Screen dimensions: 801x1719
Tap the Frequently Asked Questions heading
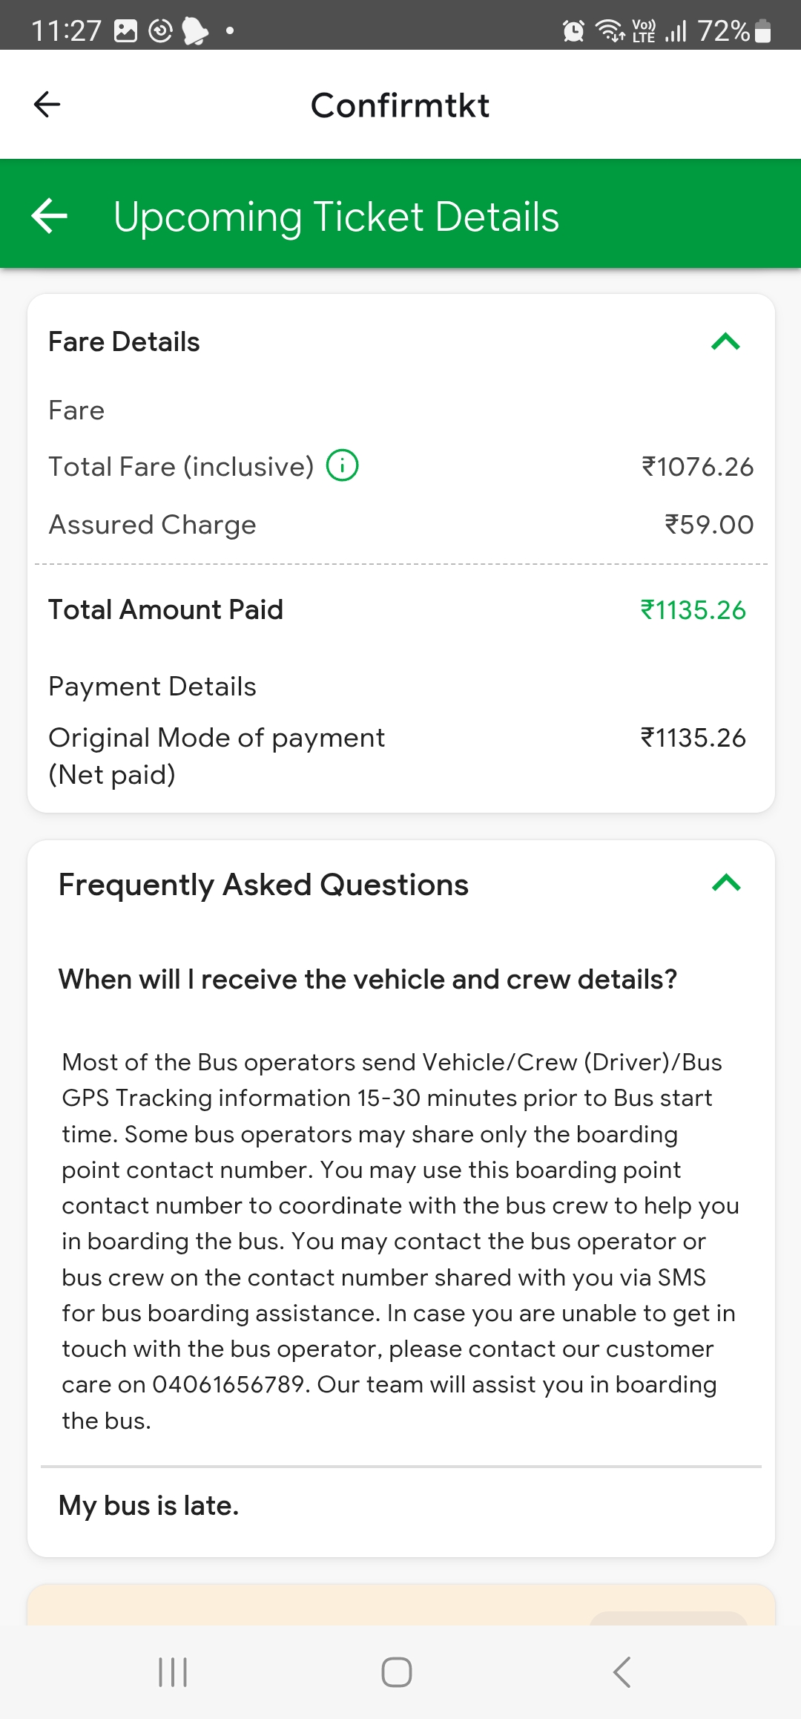pos(263,885)
